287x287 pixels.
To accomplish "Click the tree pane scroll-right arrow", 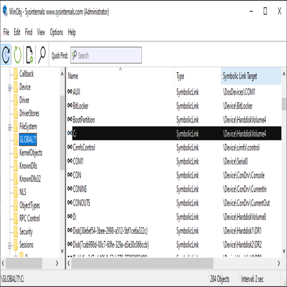I will point(57,263).
